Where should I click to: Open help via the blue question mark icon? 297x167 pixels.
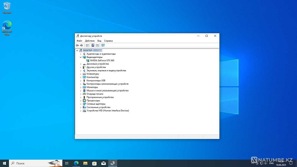pyautogui.click(x=93, y=45)
